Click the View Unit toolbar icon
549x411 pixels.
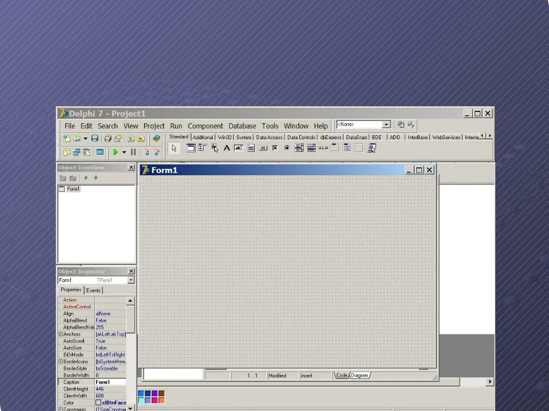click(66, 152)
